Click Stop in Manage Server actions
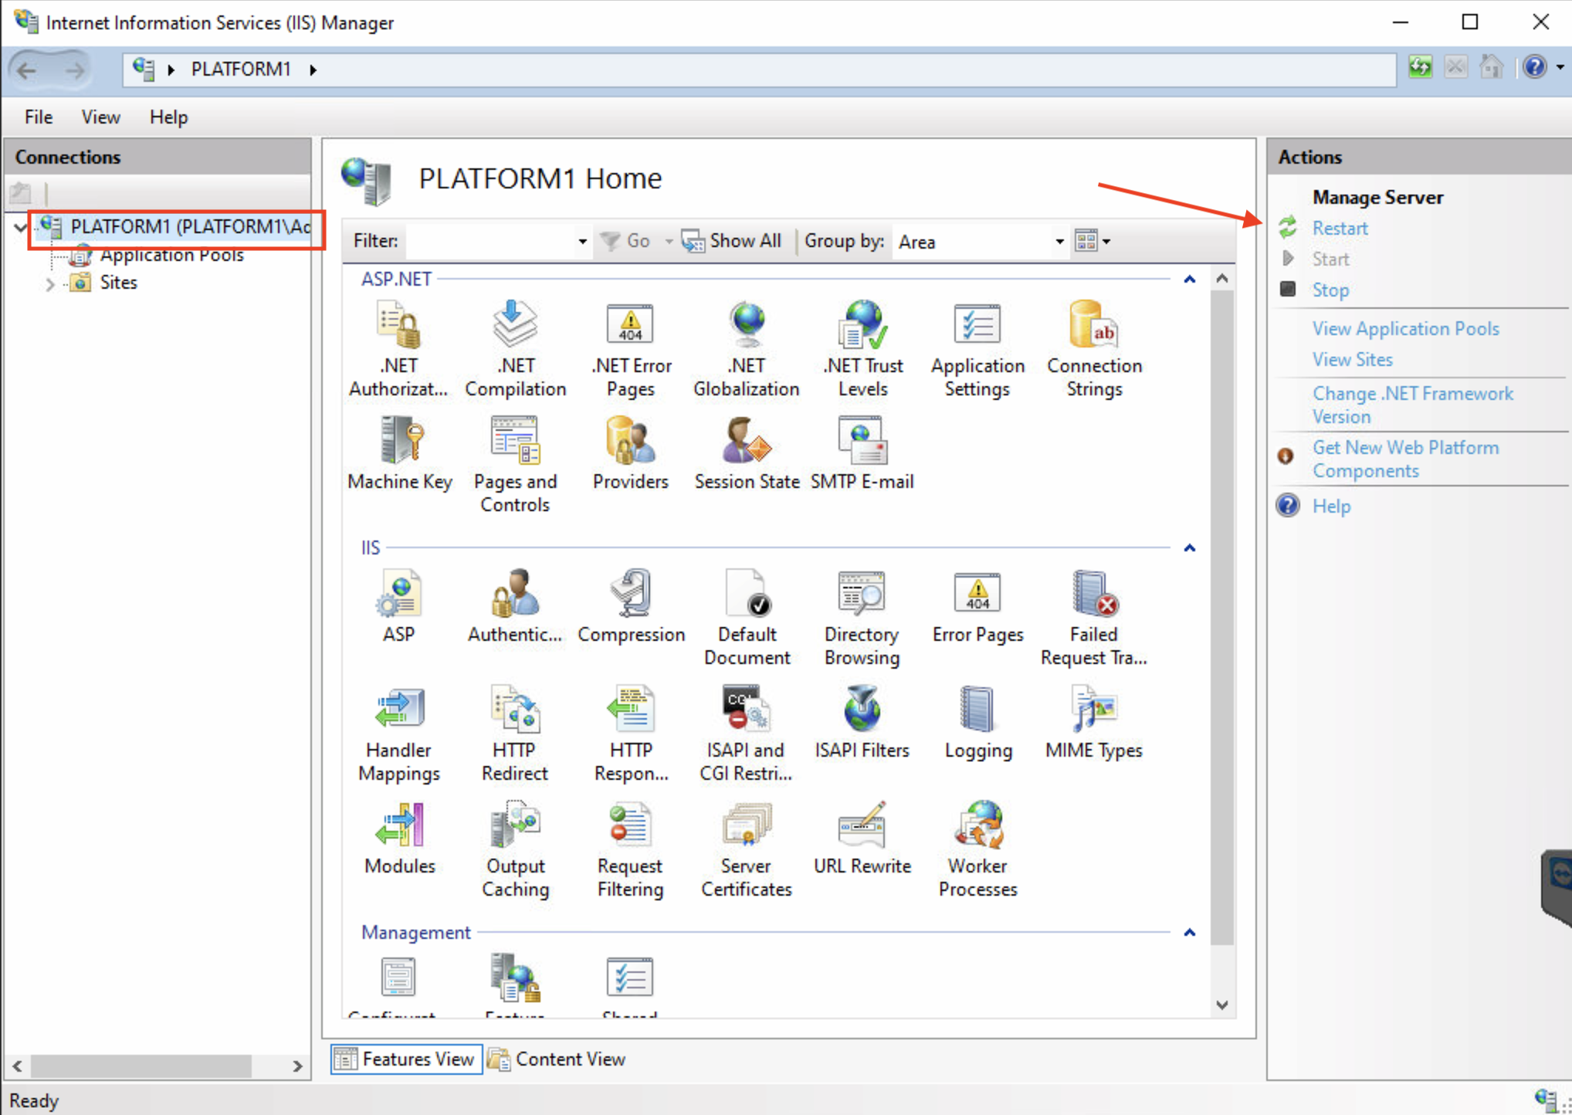Image resolution: width=1572 pixels, height=1115 pixels. (x=1330, y=290)
